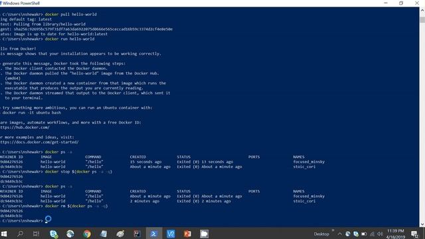The image size is (425, 239).
Task: Open the Wi-Fi network tray icon
Action: (x=373, y=234)
